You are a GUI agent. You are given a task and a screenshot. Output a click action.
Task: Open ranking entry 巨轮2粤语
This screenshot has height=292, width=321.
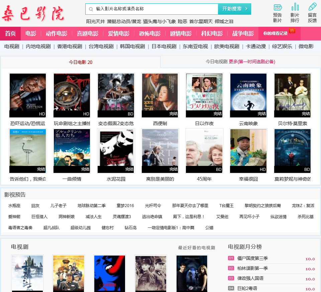(247, 289)
